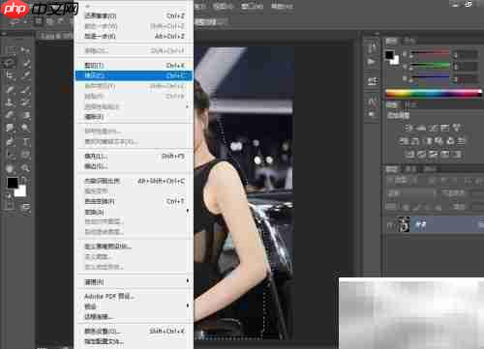The width and height of the screenshot is (484, 349).
Task: Click toolbox foreground black color swatch
Action: [13, 183]
